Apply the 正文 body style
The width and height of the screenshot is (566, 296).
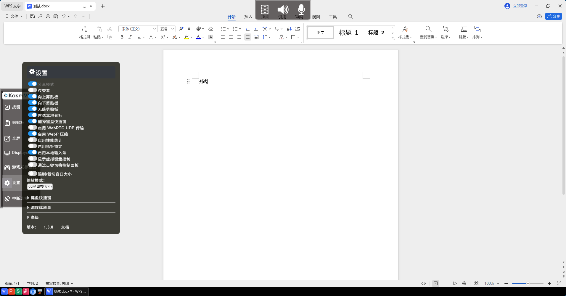(x=321, y=33)
